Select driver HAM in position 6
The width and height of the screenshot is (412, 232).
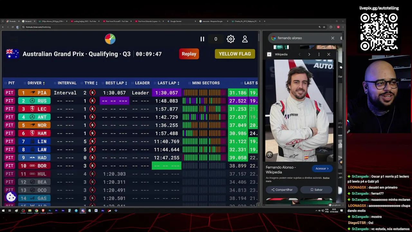pyautogui.click(x=34, y=133)
